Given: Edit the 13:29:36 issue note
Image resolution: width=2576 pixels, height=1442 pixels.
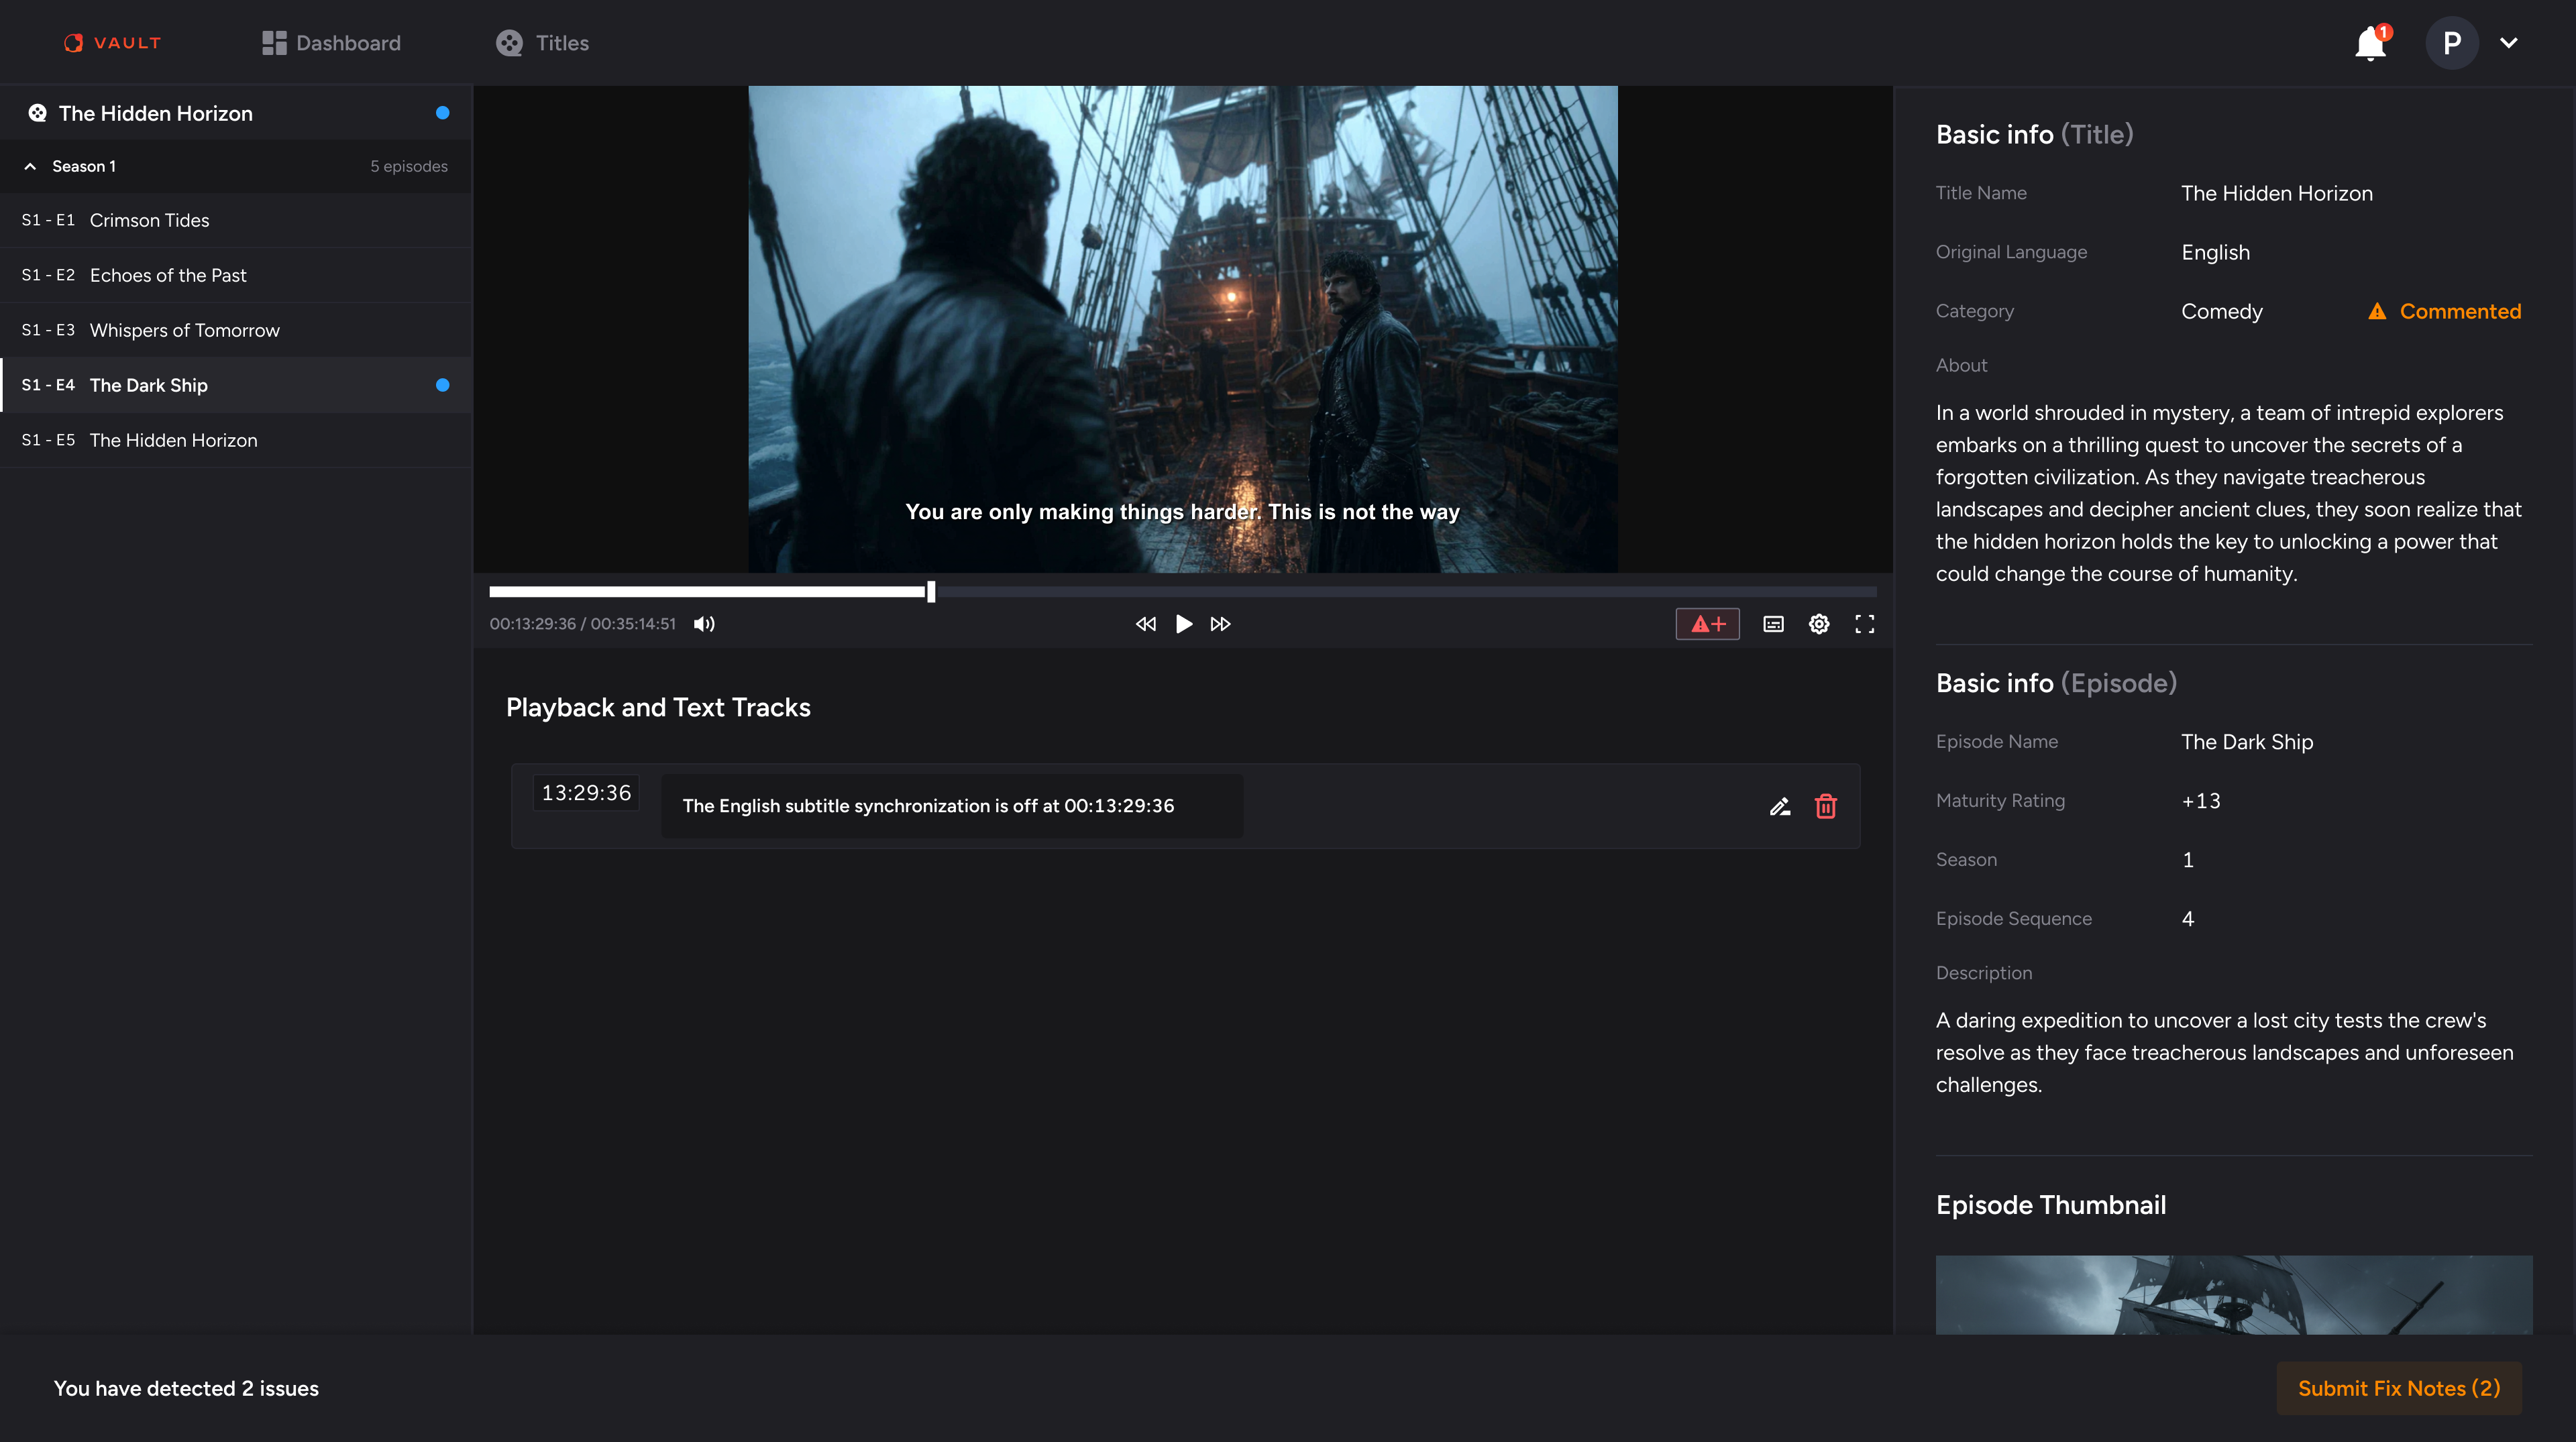Looking at the screenshot, I should (1779, 806).
